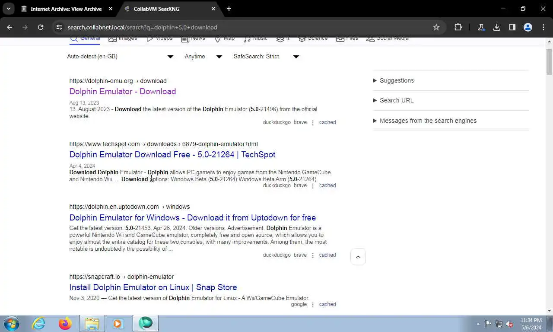Open the TechSpot Dolphin Emulator Download Free result
The width and height of the screenshot is (553, 332).
[172, 154]
